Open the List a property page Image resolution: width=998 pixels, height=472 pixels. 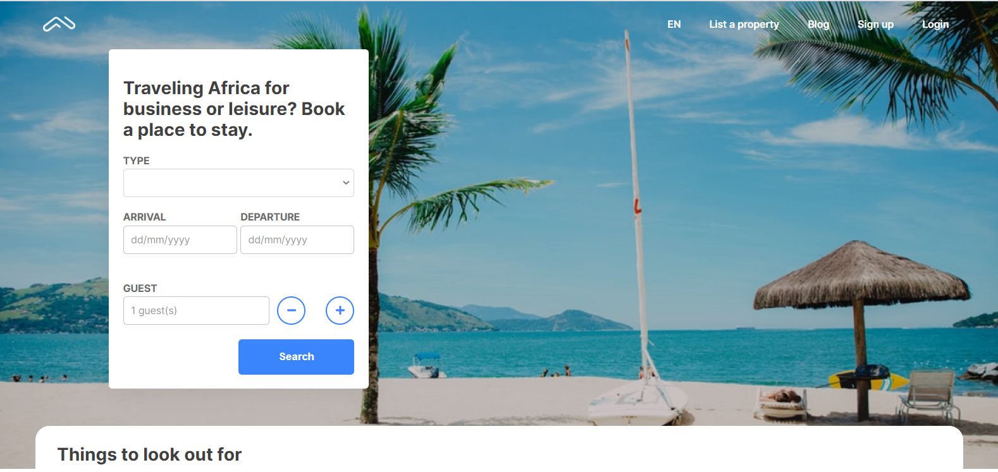coord(744,24)
